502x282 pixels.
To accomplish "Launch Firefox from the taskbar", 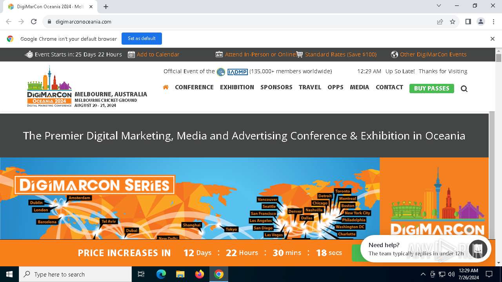I will tap(200, 274).
